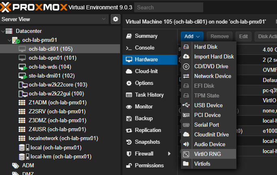Screen dimensions: 277x175
Task: Focus the Search field in the header
Action: click(x=169, y=7)
